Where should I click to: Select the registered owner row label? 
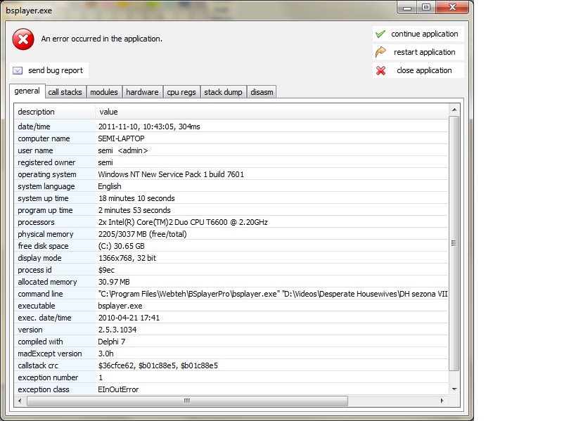(x=46, y=162)
